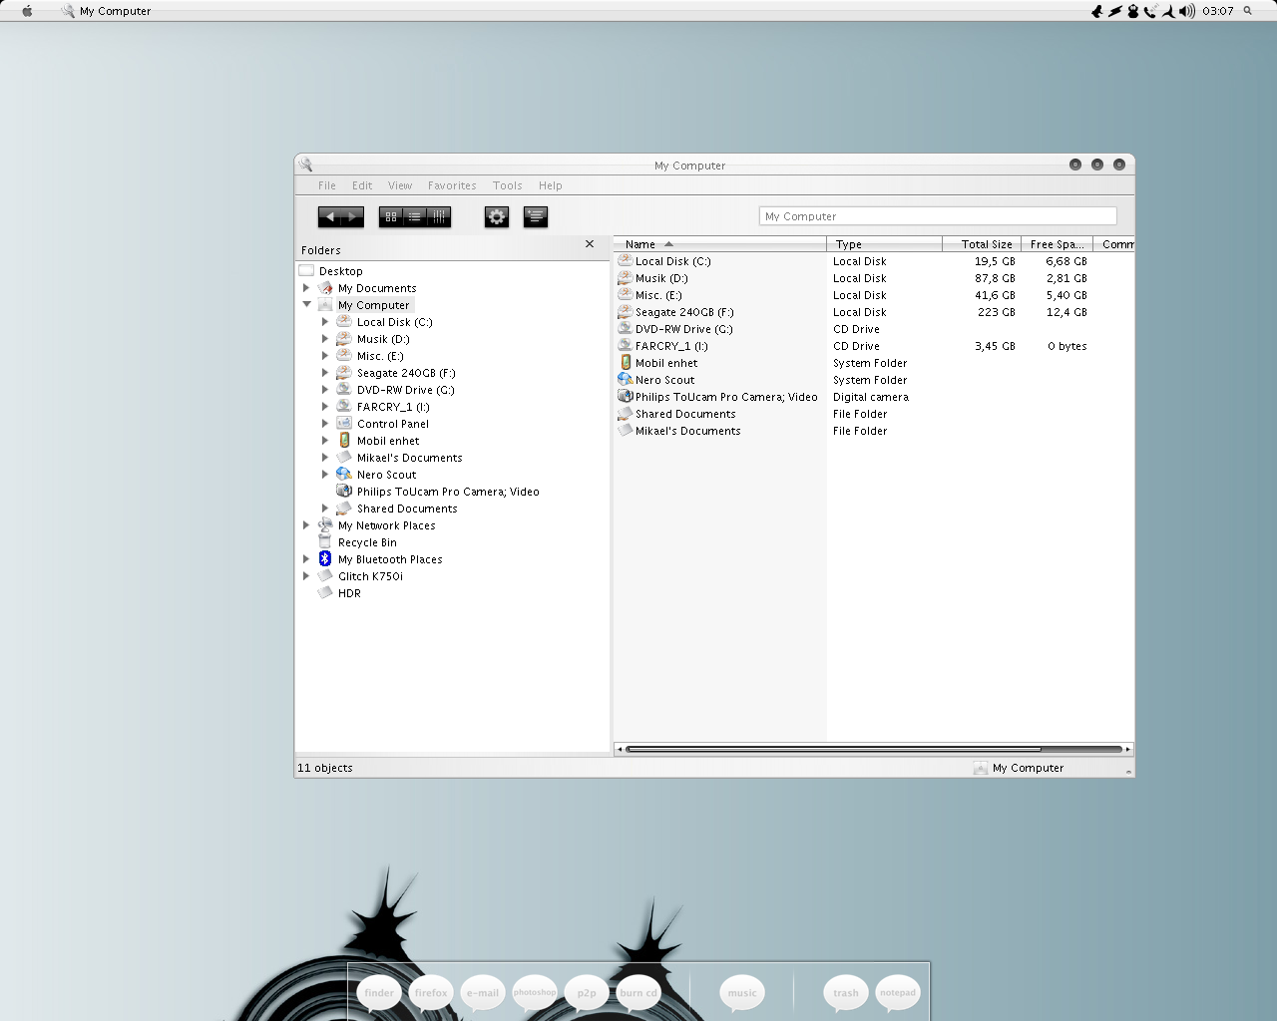Click DVD-RW Drive (G:) icon in file list

click(626, 328)
